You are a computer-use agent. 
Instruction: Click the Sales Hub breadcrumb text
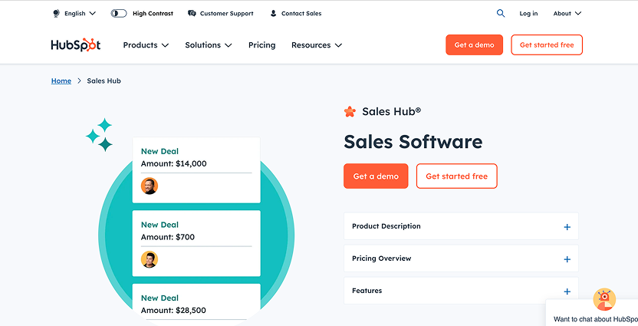click(x=104, y=81)
